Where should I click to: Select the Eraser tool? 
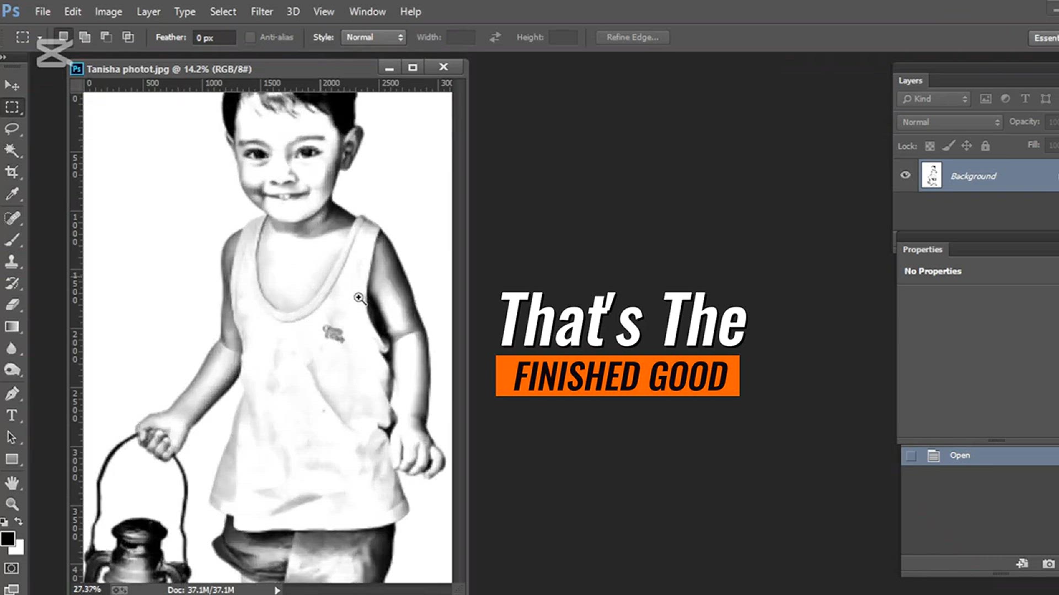[x=12, y=305]
